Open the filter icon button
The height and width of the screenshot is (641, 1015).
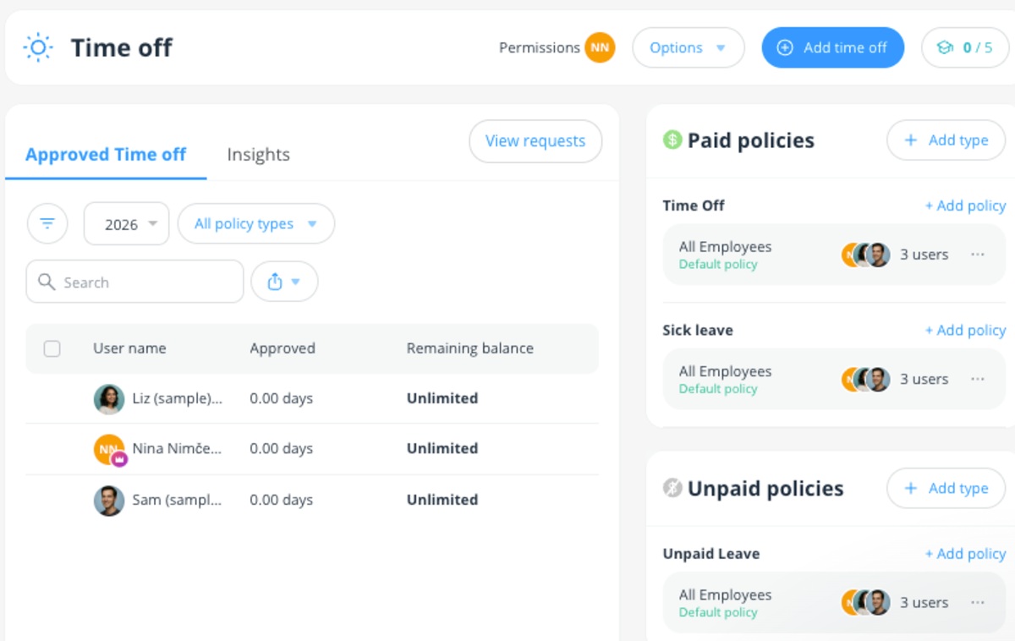click(47, 224)
